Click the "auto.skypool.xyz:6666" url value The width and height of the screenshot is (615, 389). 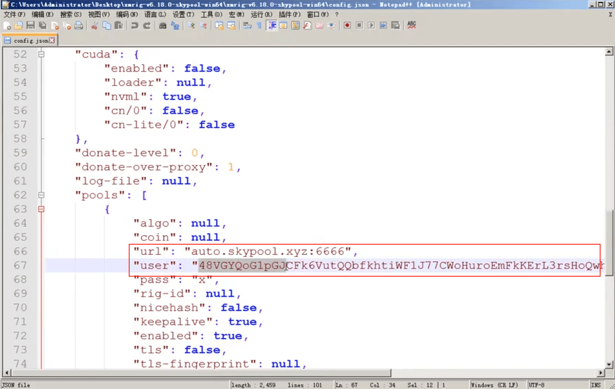click(267, 251)
